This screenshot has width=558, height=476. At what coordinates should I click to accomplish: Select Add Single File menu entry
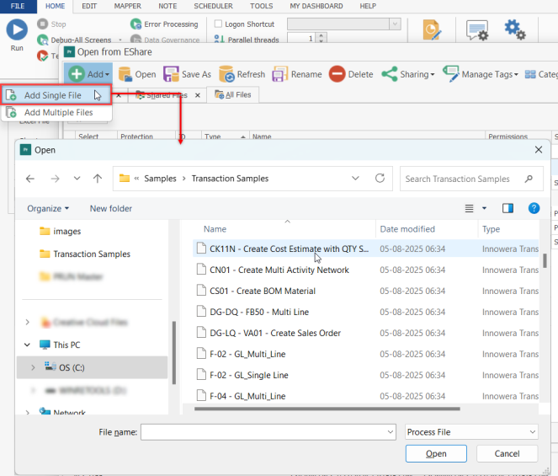coord(56,95)
